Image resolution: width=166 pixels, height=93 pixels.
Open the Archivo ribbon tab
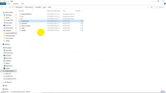(3, 4)
